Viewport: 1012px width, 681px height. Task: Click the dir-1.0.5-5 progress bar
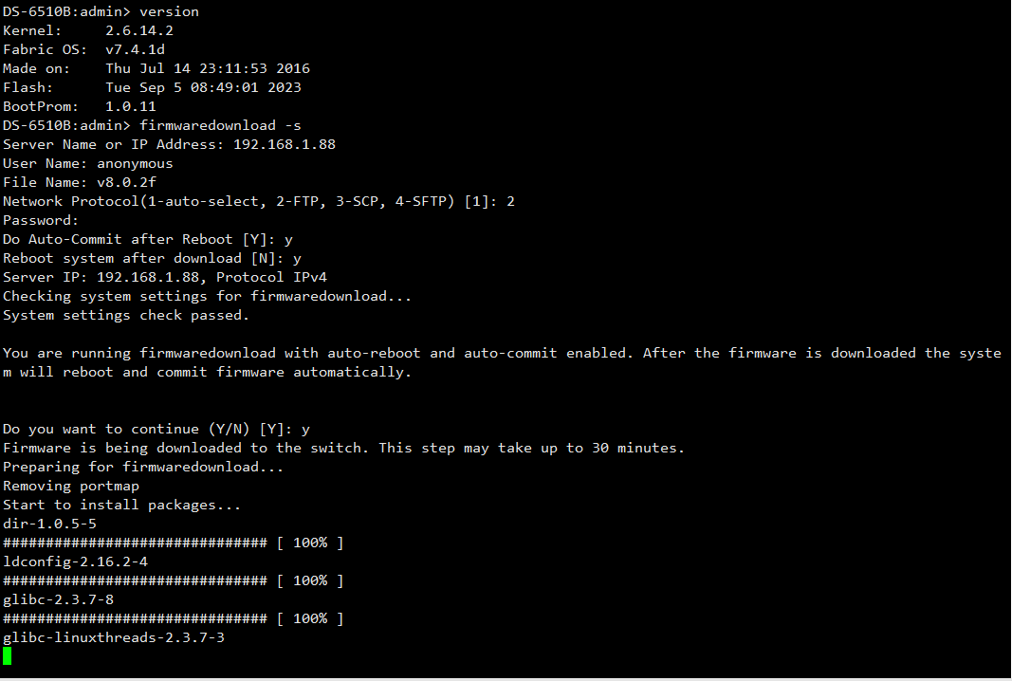(x=173, y=543)
